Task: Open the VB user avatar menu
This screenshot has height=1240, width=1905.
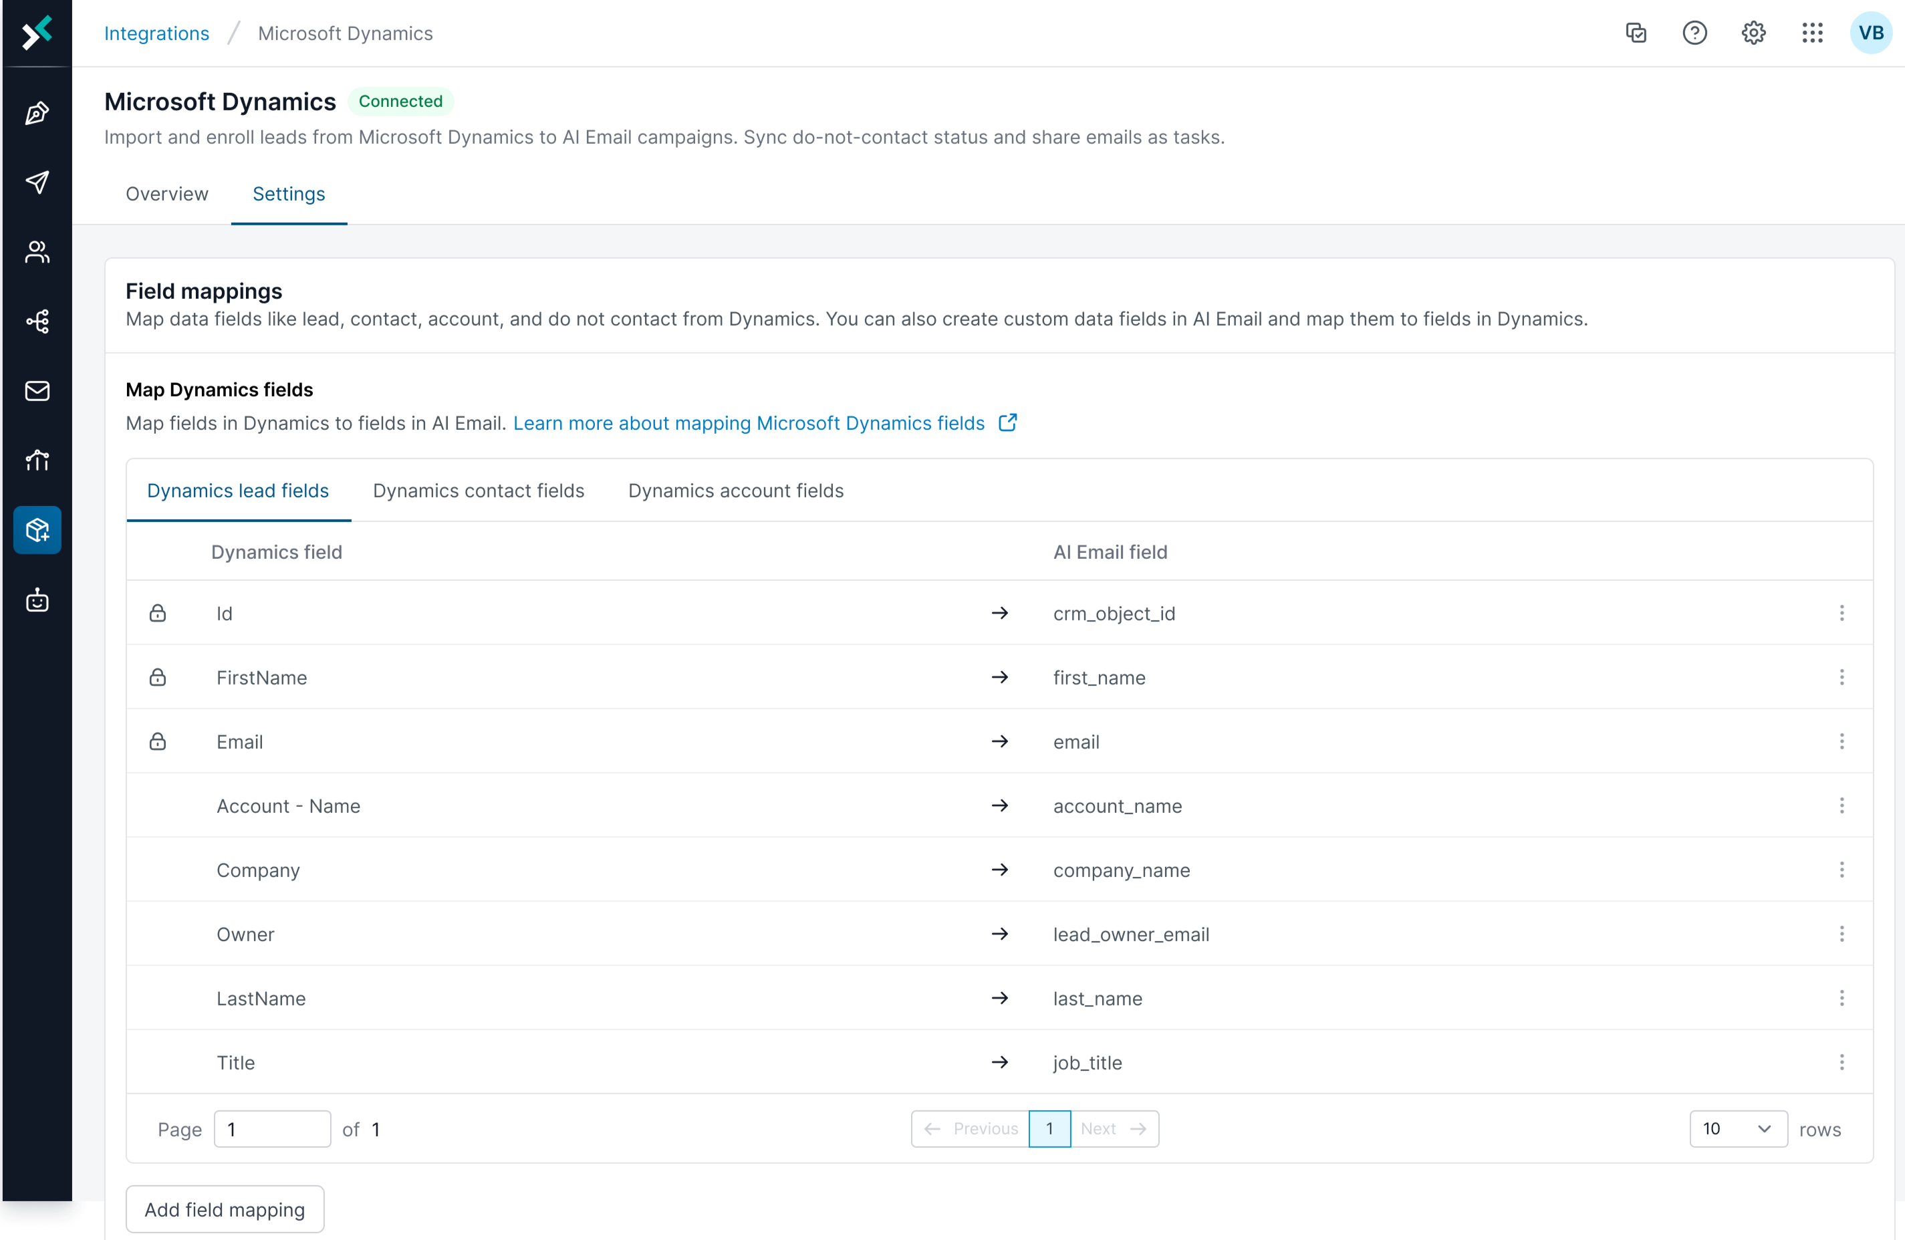Action: pos(1871,33)
